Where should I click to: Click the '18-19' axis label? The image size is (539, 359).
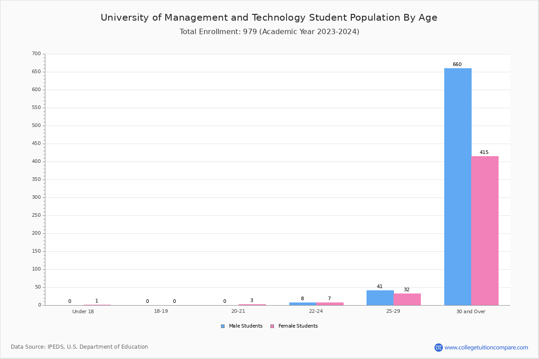point(161,311)
